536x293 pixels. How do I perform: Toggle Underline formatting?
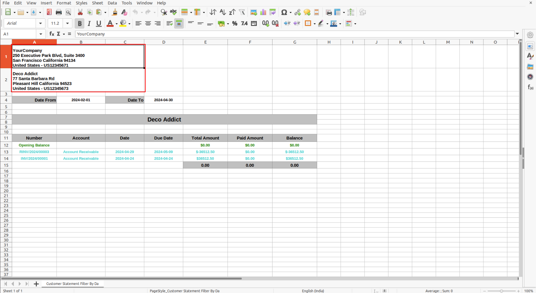pos(99,23)
